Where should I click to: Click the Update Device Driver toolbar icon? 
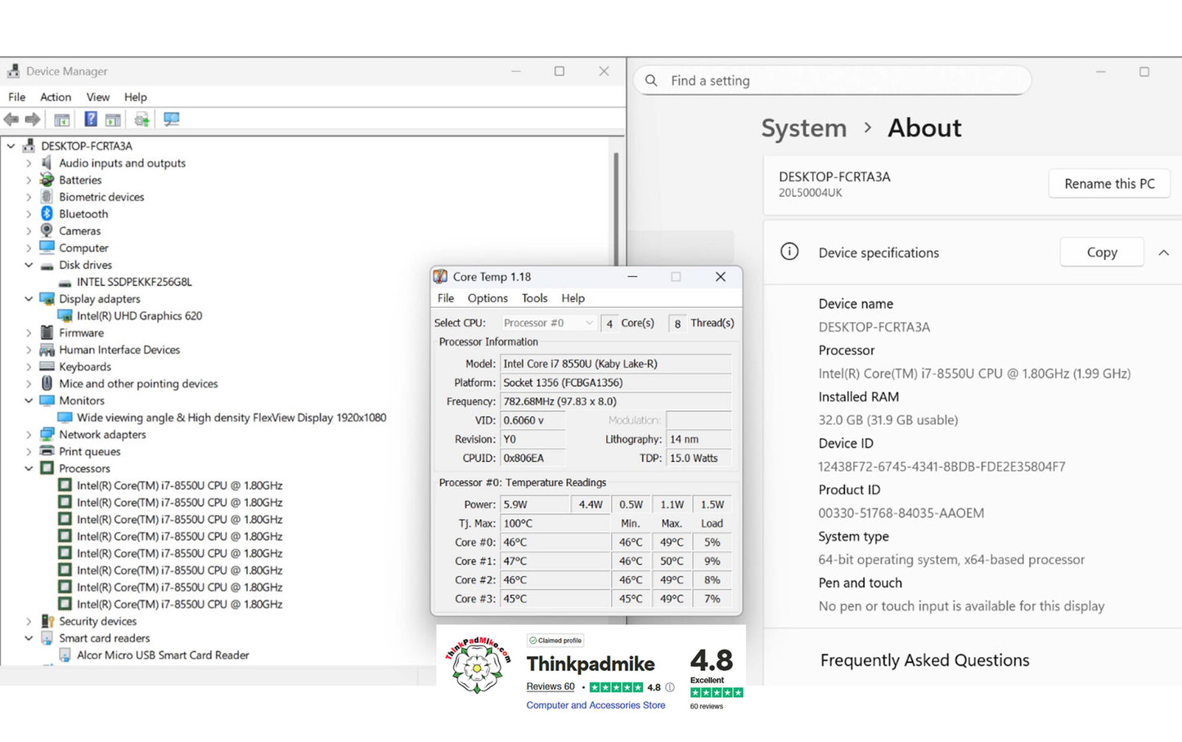(x=142, y=119)
